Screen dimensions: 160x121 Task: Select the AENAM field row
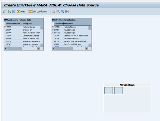[x=22, y=38]
